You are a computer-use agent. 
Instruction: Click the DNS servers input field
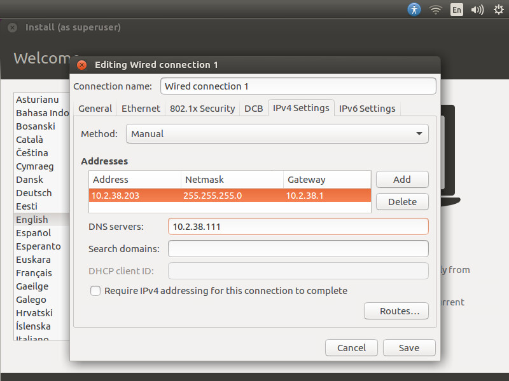click(298, 227)
